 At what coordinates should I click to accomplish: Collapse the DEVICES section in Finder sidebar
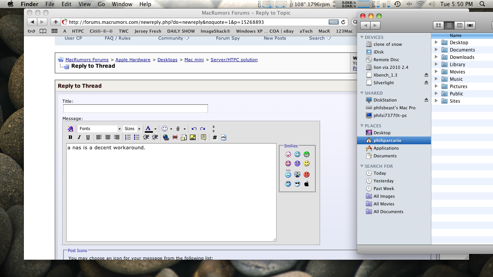362,37
